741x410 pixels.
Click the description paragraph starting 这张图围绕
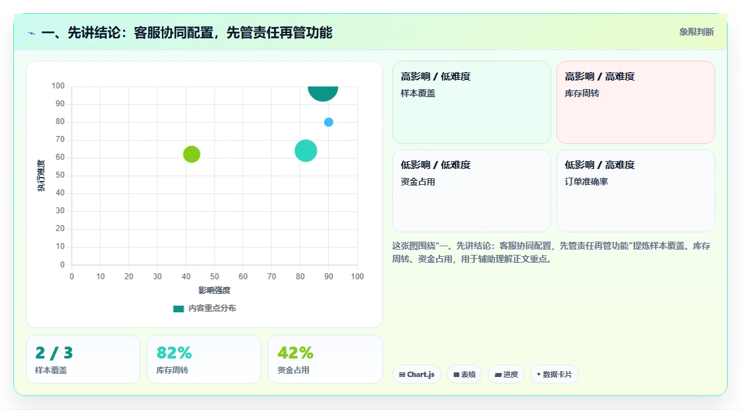pos(551,252)
